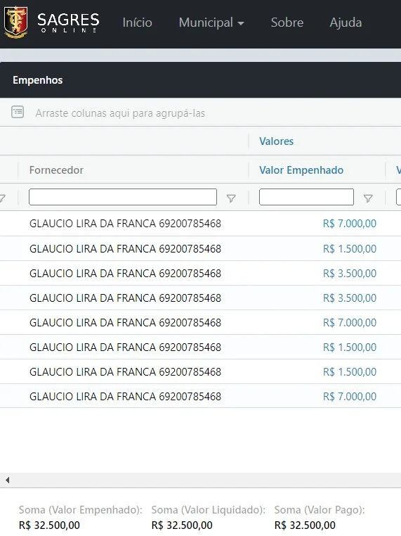Click the R$ 1.500,00 value in second row
The image size is (401, 536).
click(x=350, y=249)
